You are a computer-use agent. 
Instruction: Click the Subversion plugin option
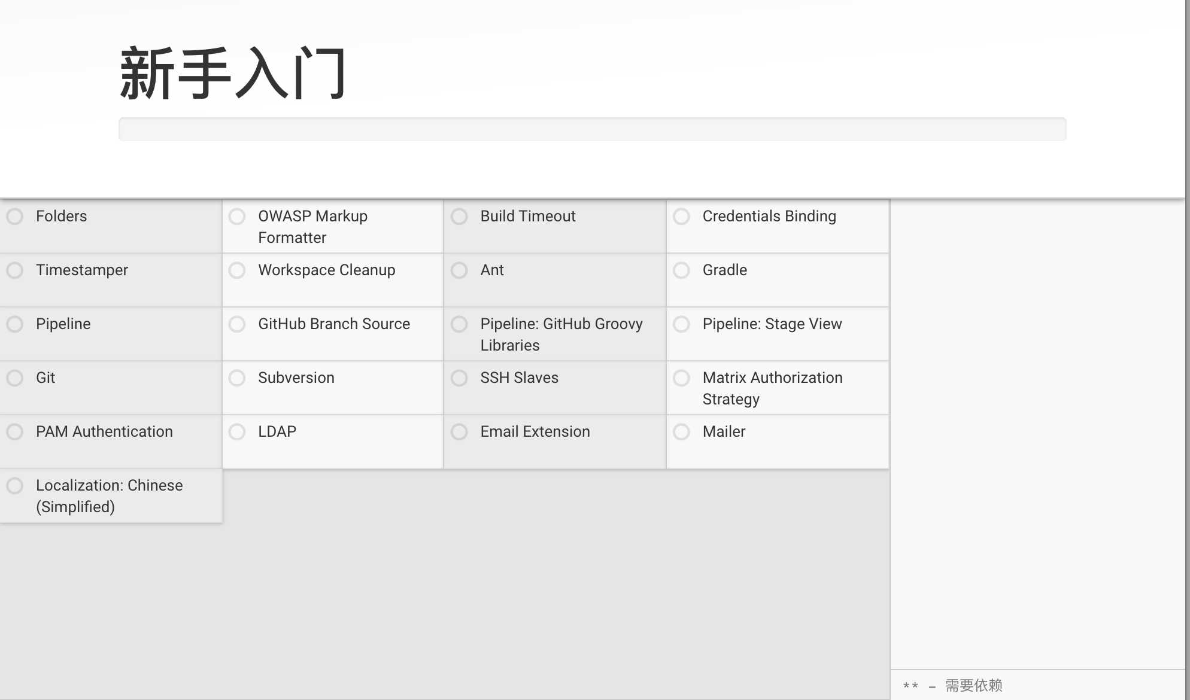click(238, 378)
